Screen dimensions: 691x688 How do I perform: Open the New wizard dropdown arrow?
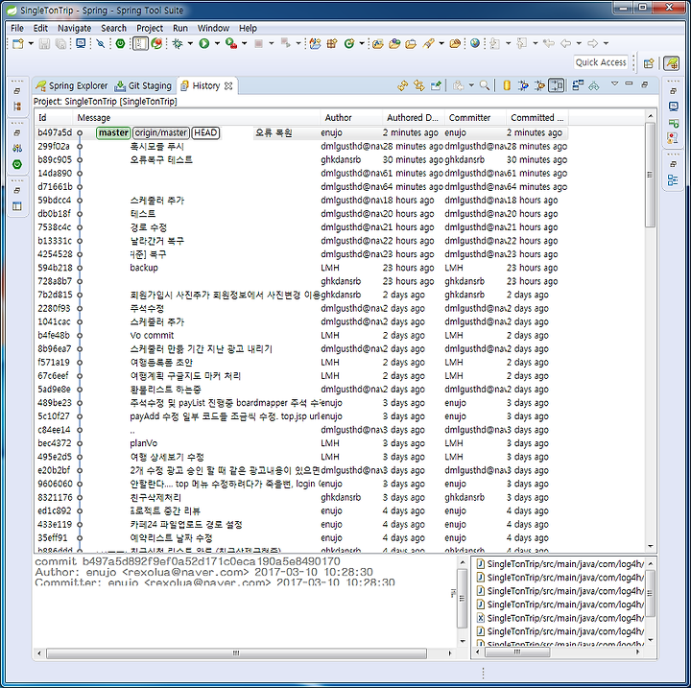pos(31,43)
